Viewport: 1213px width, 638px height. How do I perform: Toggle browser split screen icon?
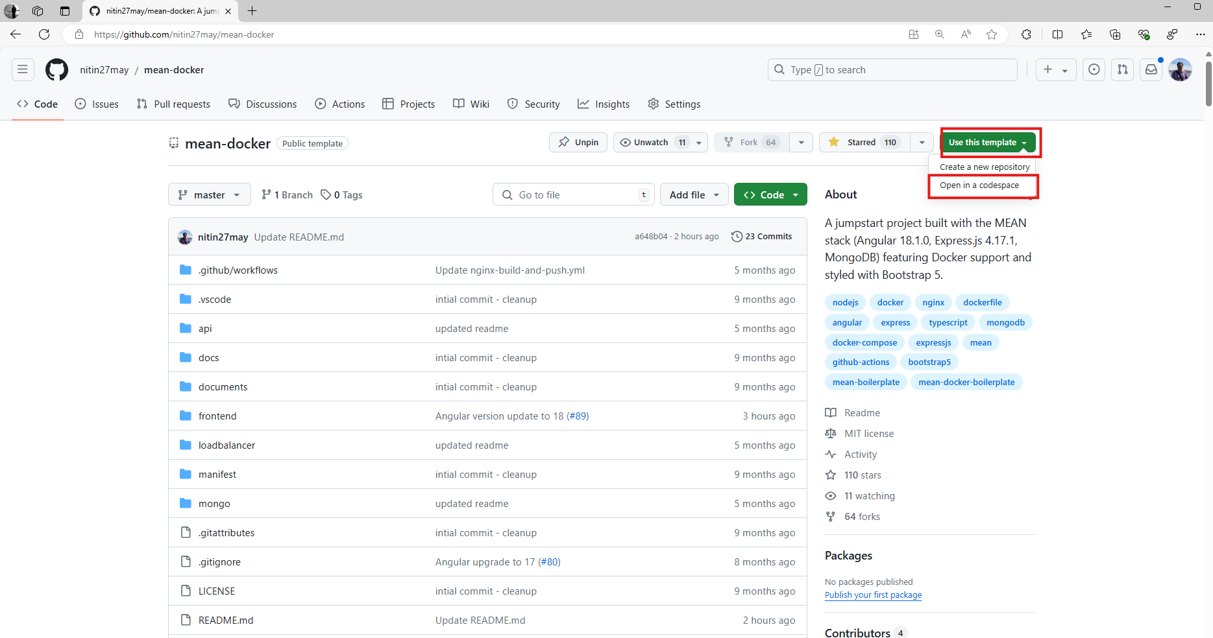1057,34
